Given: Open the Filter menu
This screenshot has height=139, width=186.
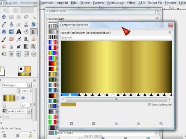Looking at the screenshot, I should pyautogui.click(x=131, y=3).
